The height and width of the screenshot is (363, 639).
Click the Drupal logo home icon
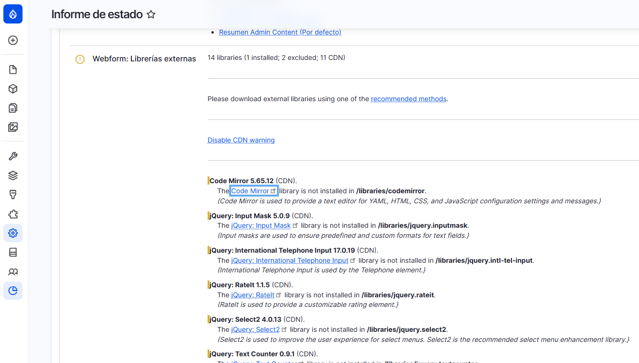pos(13,14)
